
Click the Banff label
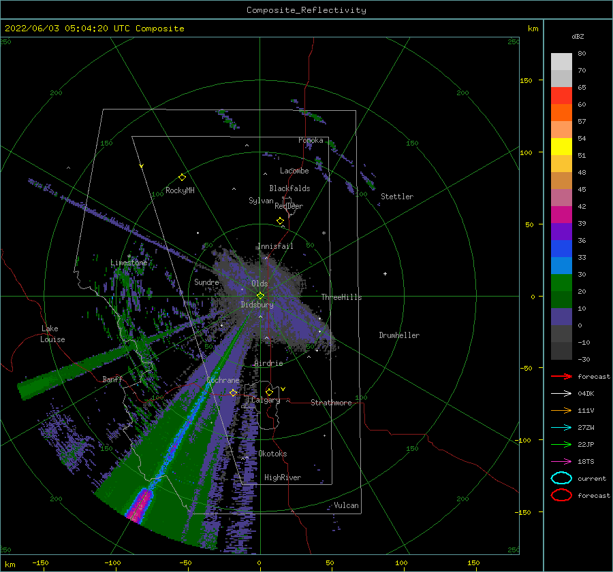112,379
